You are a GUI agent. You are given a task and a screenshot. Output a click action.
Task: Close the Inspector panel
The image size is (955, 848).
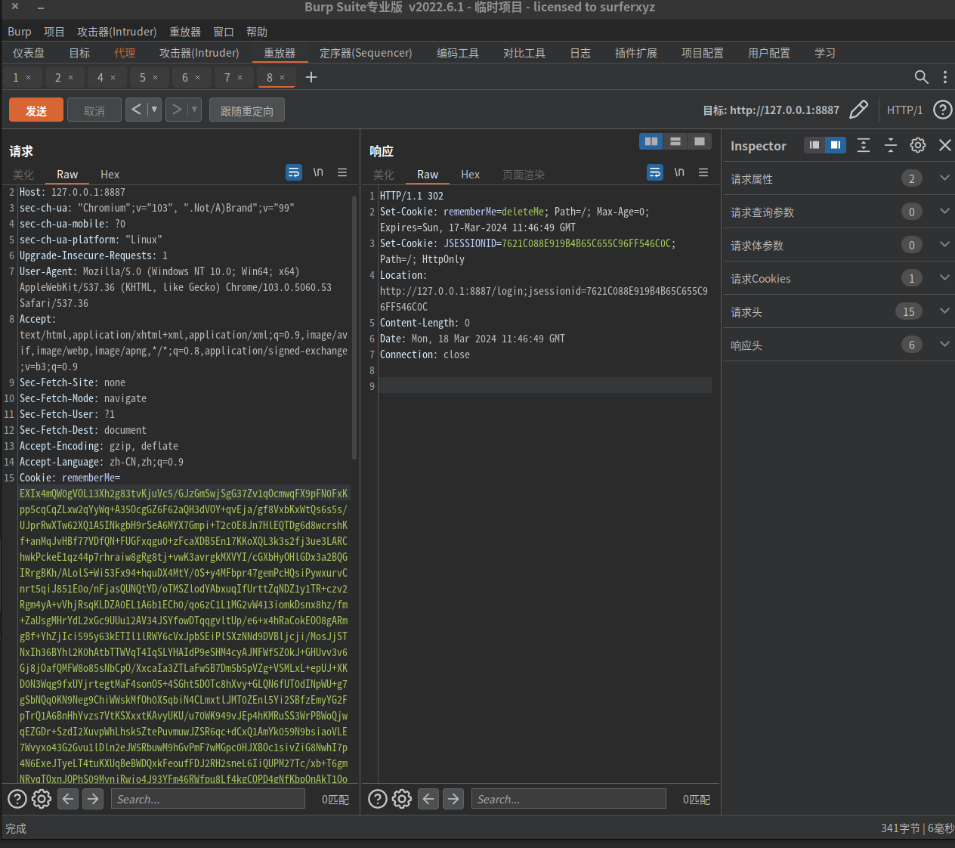[x=944, y=145]
